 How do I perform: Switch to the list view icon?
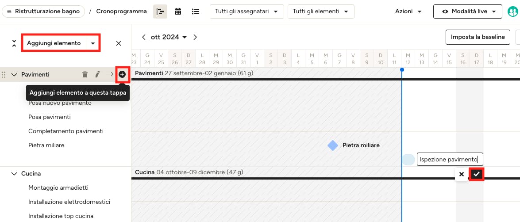pyautogui.click(x=196, y=11)
